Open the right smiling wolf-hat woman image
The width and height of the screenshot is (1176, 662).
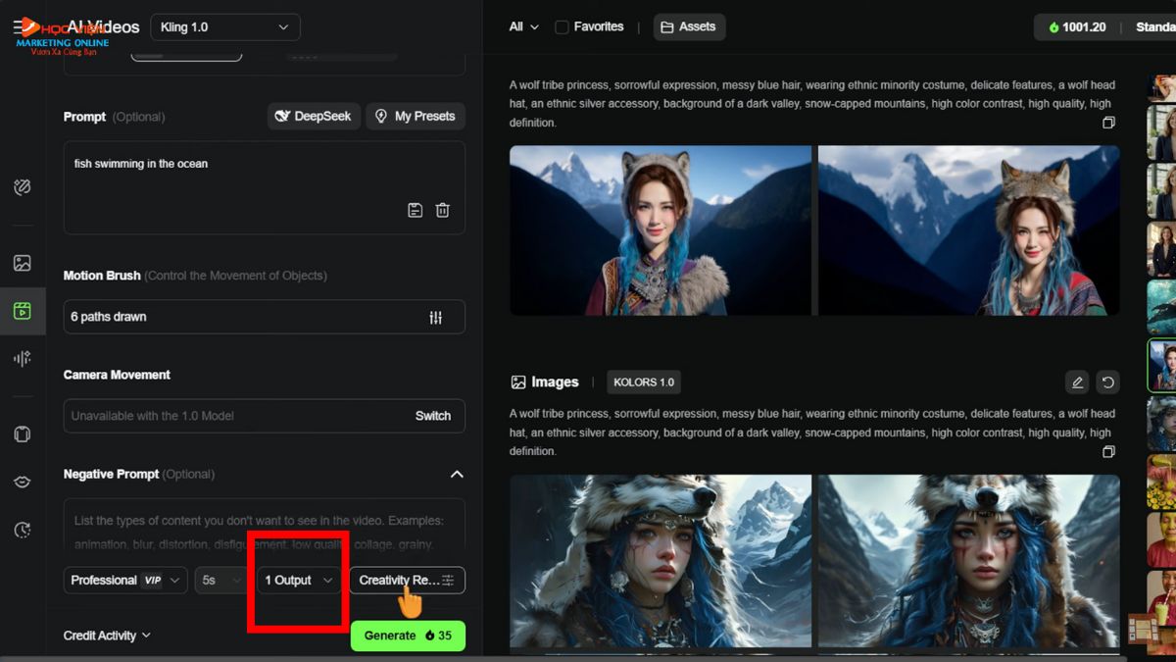click(x=968, y=230)
